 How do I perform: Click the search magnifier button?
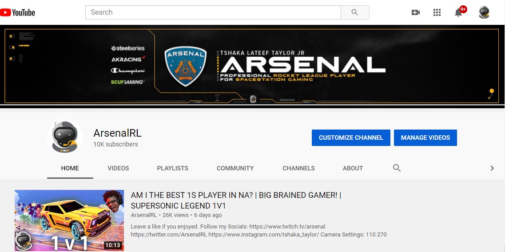pyautogui.click(x=355, y=12)
